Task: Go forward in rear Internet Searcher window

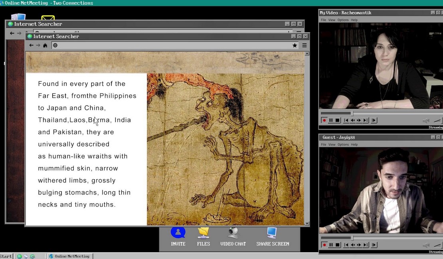Action: [19, 33]
